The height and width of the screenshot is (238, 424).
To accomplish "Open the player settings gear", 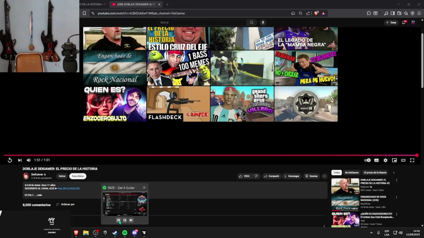I will pyautogui.click(x=385, y=160).
